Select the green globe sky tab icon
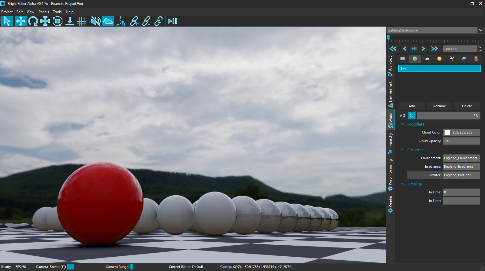Viewport: 485px width, 271px height. (x=415, y=59)
